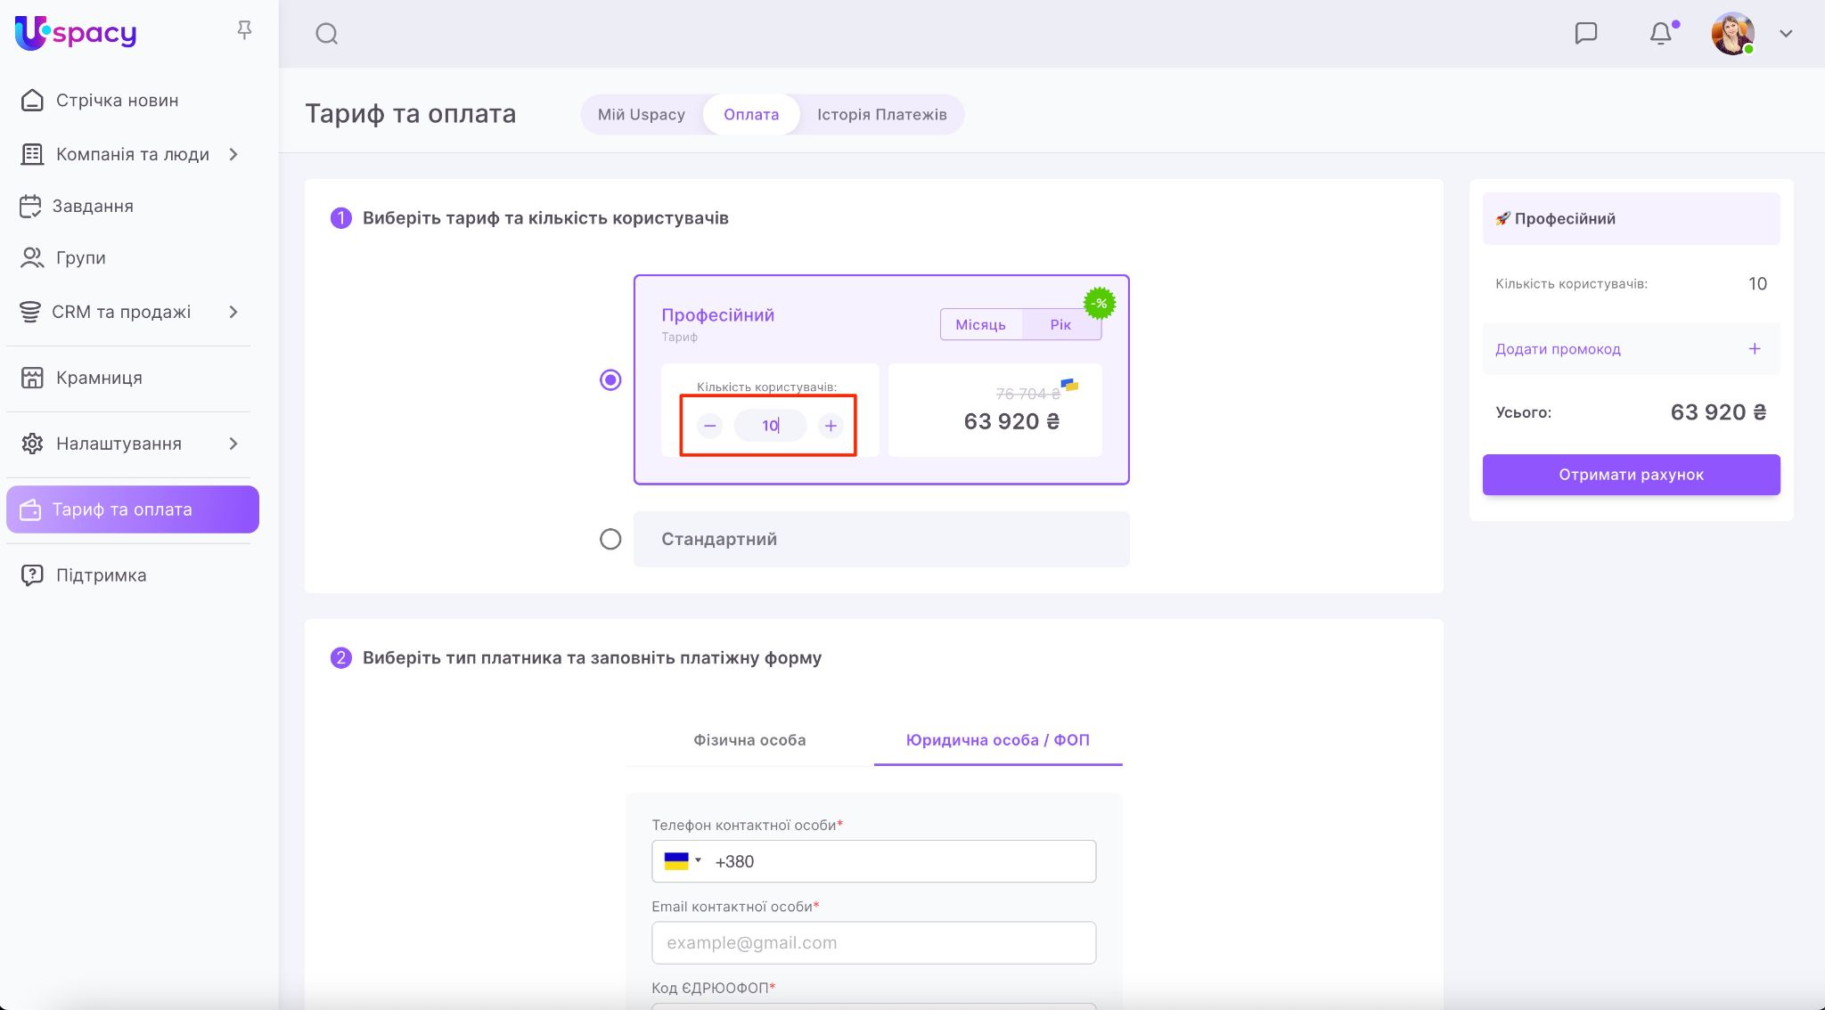
Task: Switch to Історія Платежів tab
Action: click(x=881, y=114)
